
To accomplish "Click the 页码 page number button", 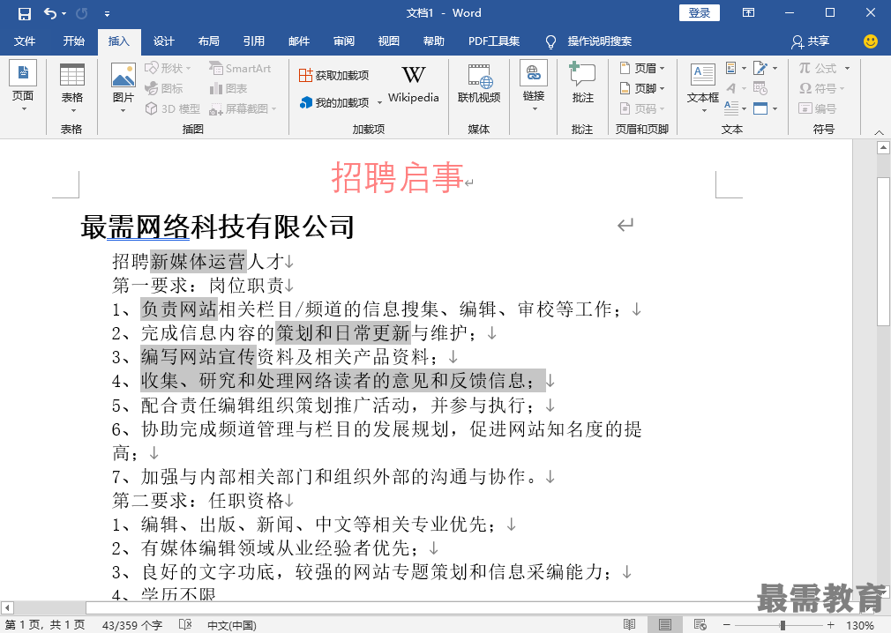I will coord(641,108).
